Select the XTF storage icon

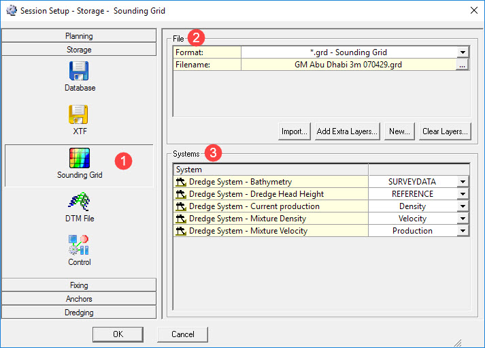tap(78, 114)
